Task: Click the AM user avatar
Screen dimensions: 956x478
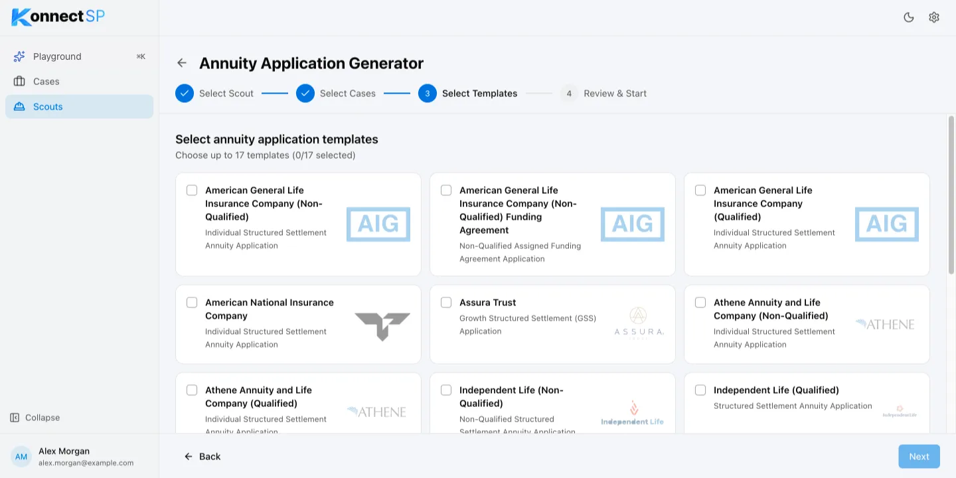Action: pyautogui.click(x=21, y=457)
